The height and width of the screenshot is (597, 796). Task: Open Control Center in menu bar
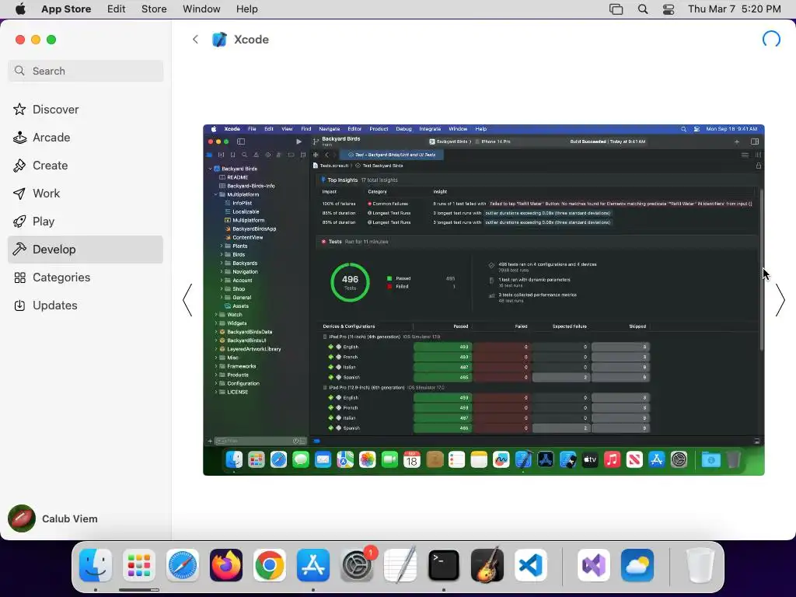coord(669,9)
